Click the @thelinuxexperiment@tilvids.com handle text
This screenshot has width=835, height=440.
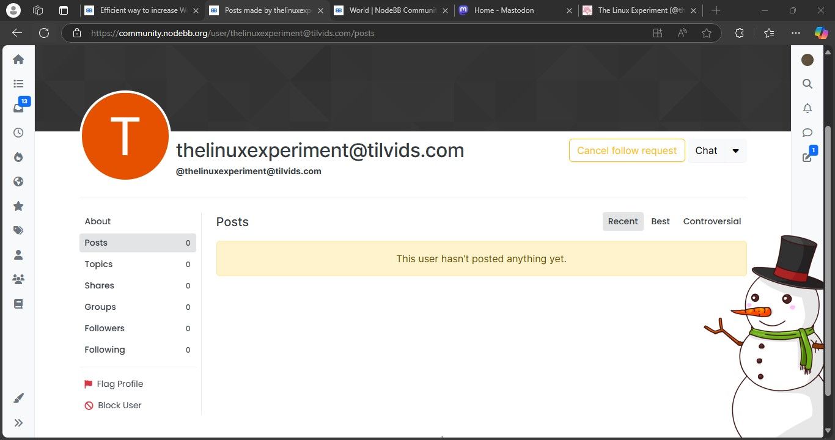click(x=249, y=171)
